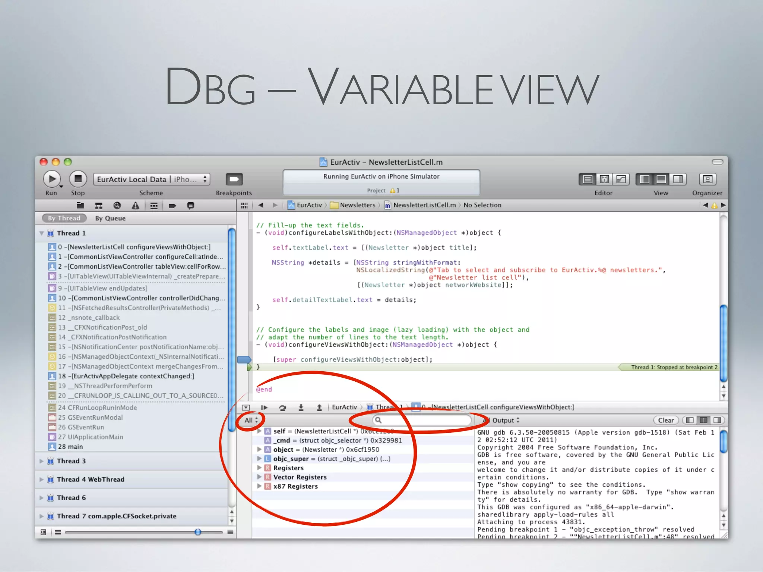Open the related files grid icon
Viewport: 763px width, 572px height.
244,205
